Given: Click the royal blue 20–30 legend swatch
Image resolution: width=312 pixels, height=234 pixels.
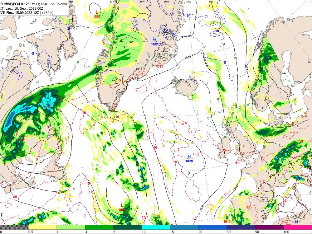Looking at the screenshot, I should coord(213,227).
